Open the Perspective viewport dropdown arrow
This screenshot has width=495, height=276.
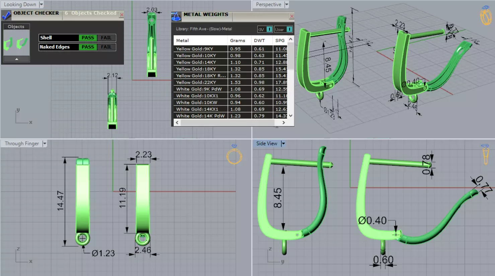click(x=286, y=4)
